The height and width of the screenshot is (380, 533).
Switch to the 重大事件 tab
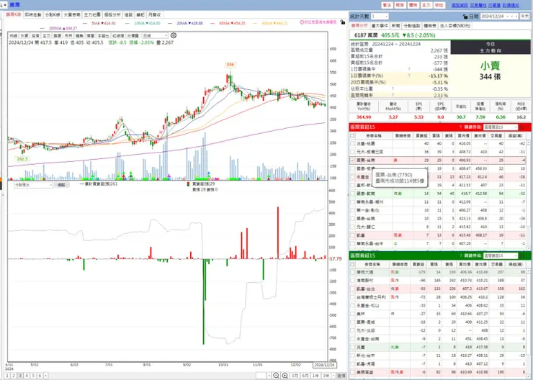tap(380, 25)
